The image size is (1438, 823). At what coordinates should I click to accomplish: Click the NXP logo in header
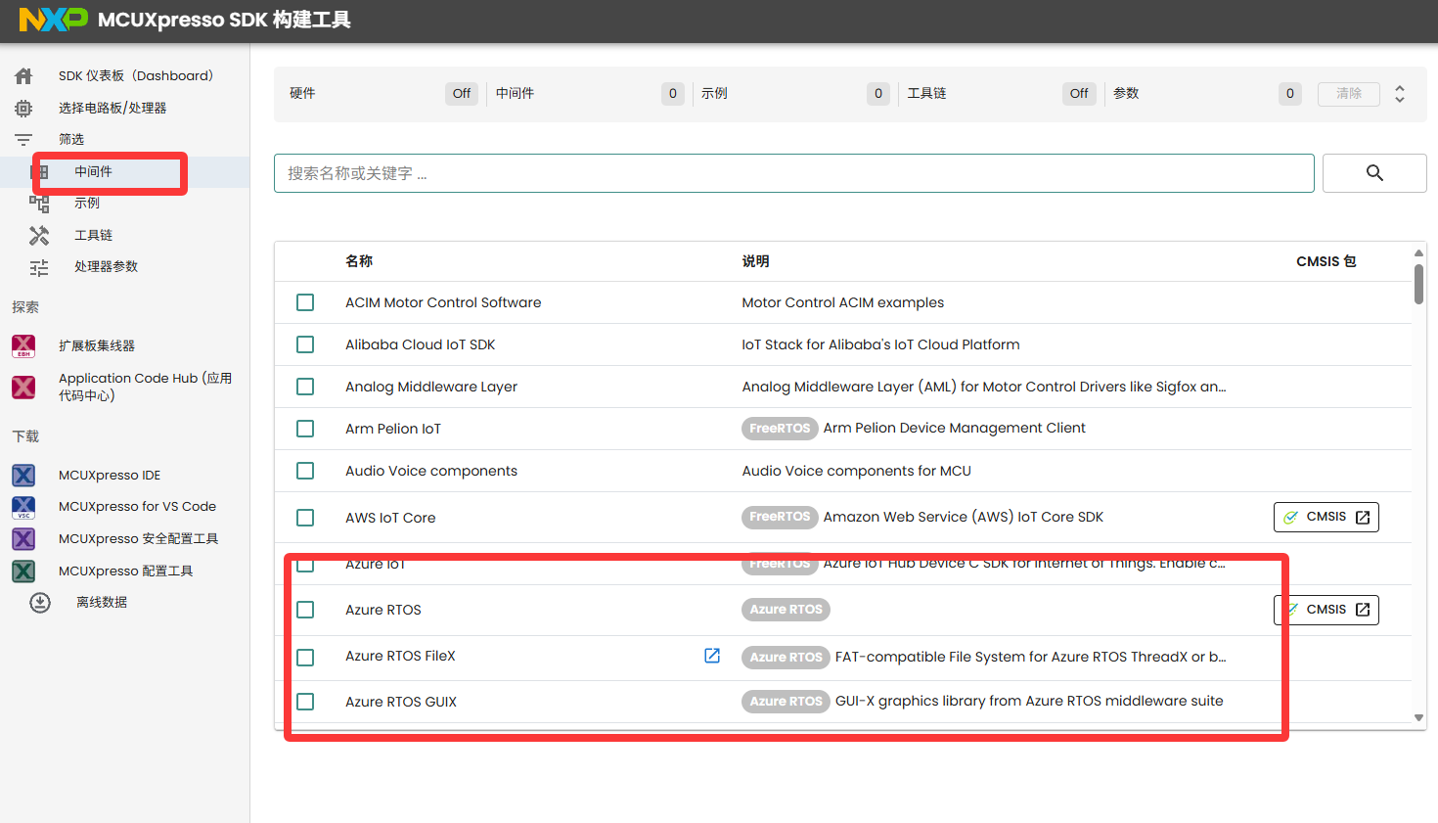click(54, 20)
